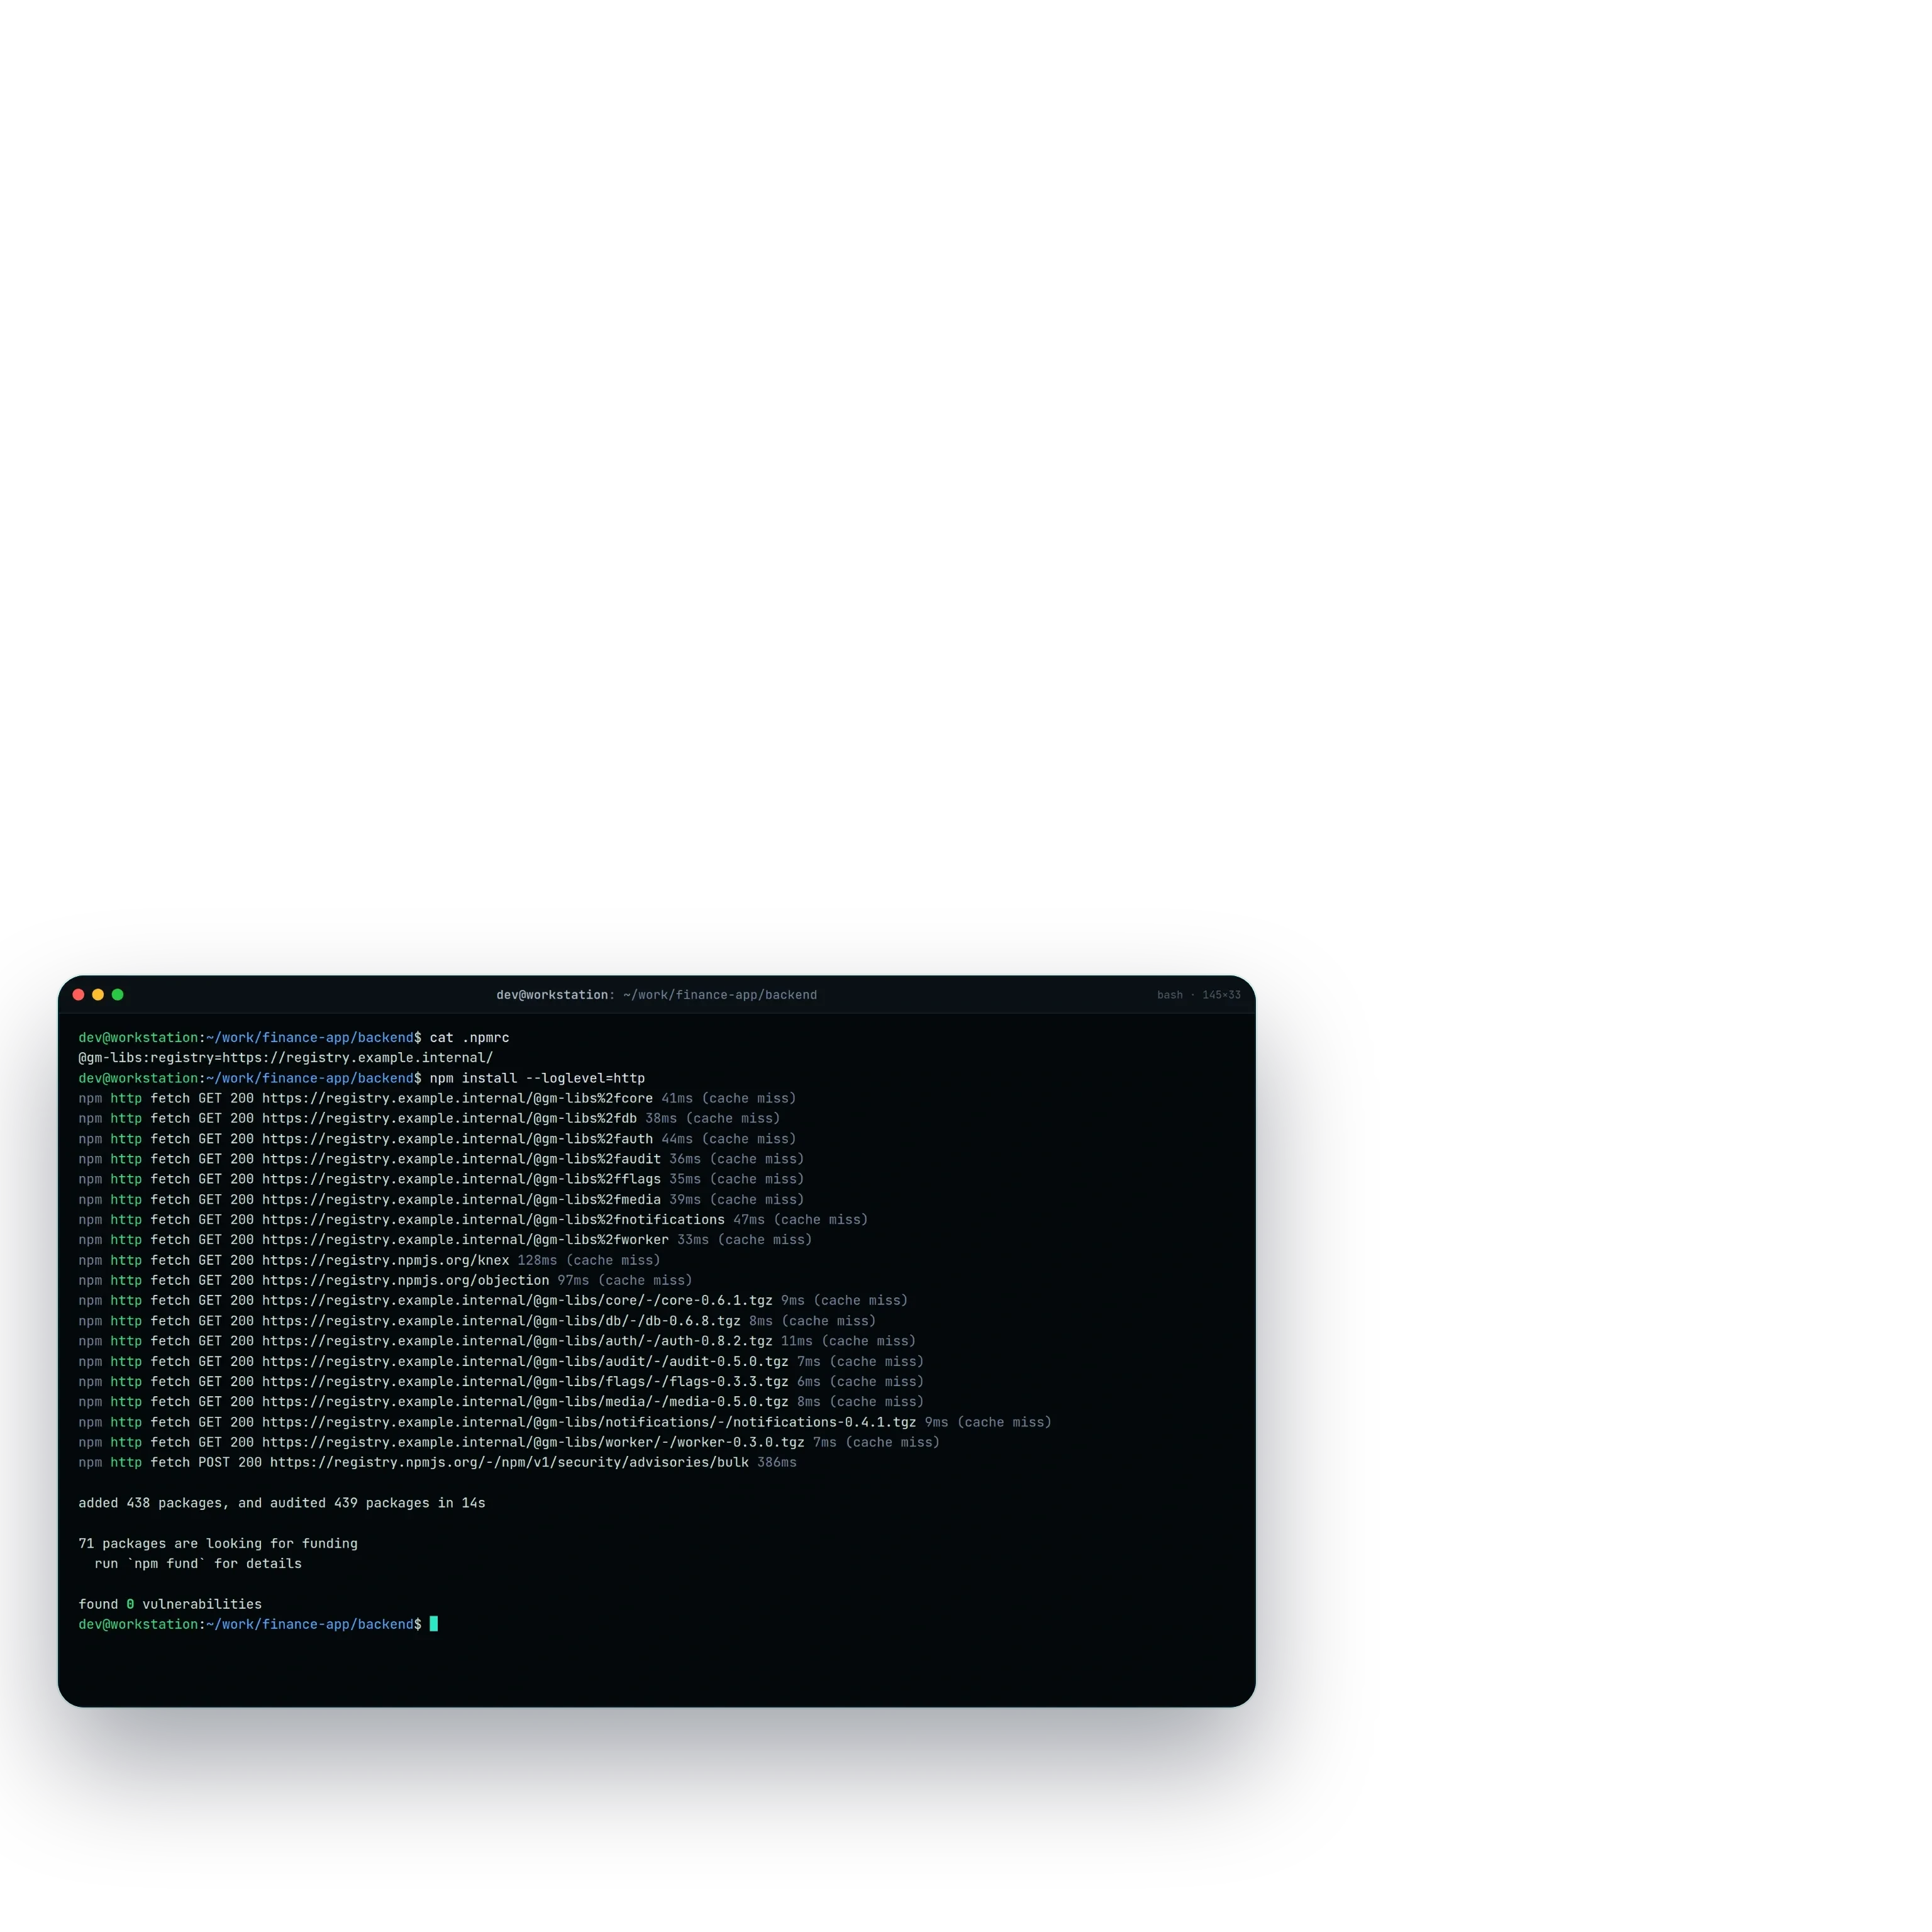
Task: Click the notifications-0.4.1.tgz tarball URL
Action: click(x=589, y=1423)
